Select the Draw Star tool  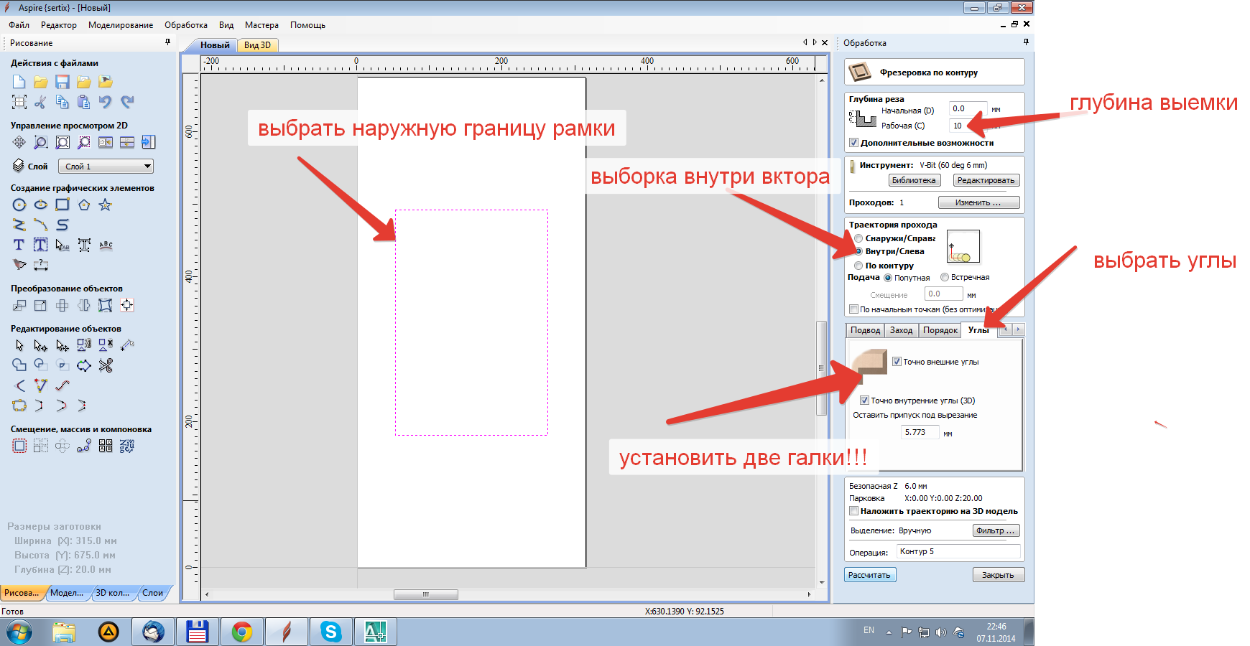pyautogui.click(x=106, y=205)
